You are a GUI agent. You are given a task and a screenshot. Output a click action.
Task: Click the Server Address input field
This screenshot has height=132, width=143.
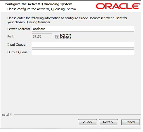point(83,29)
